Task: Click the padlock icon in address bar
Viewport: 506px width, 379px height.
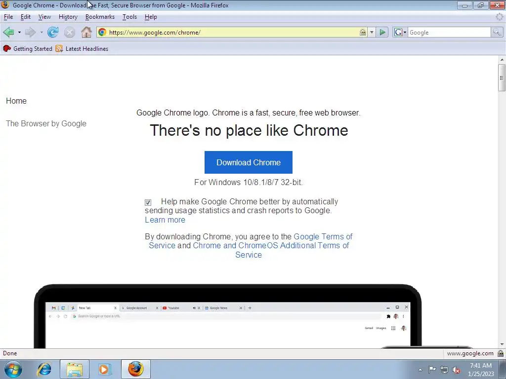Action: [363, 32]
